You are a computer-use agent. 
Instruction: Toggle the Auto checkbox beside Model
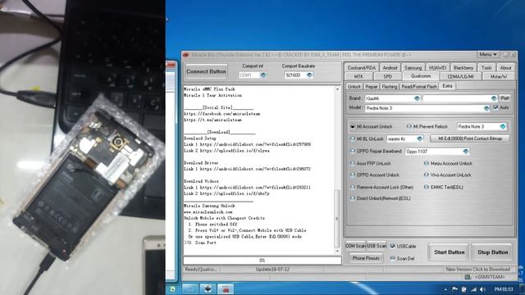click(495, 107)
